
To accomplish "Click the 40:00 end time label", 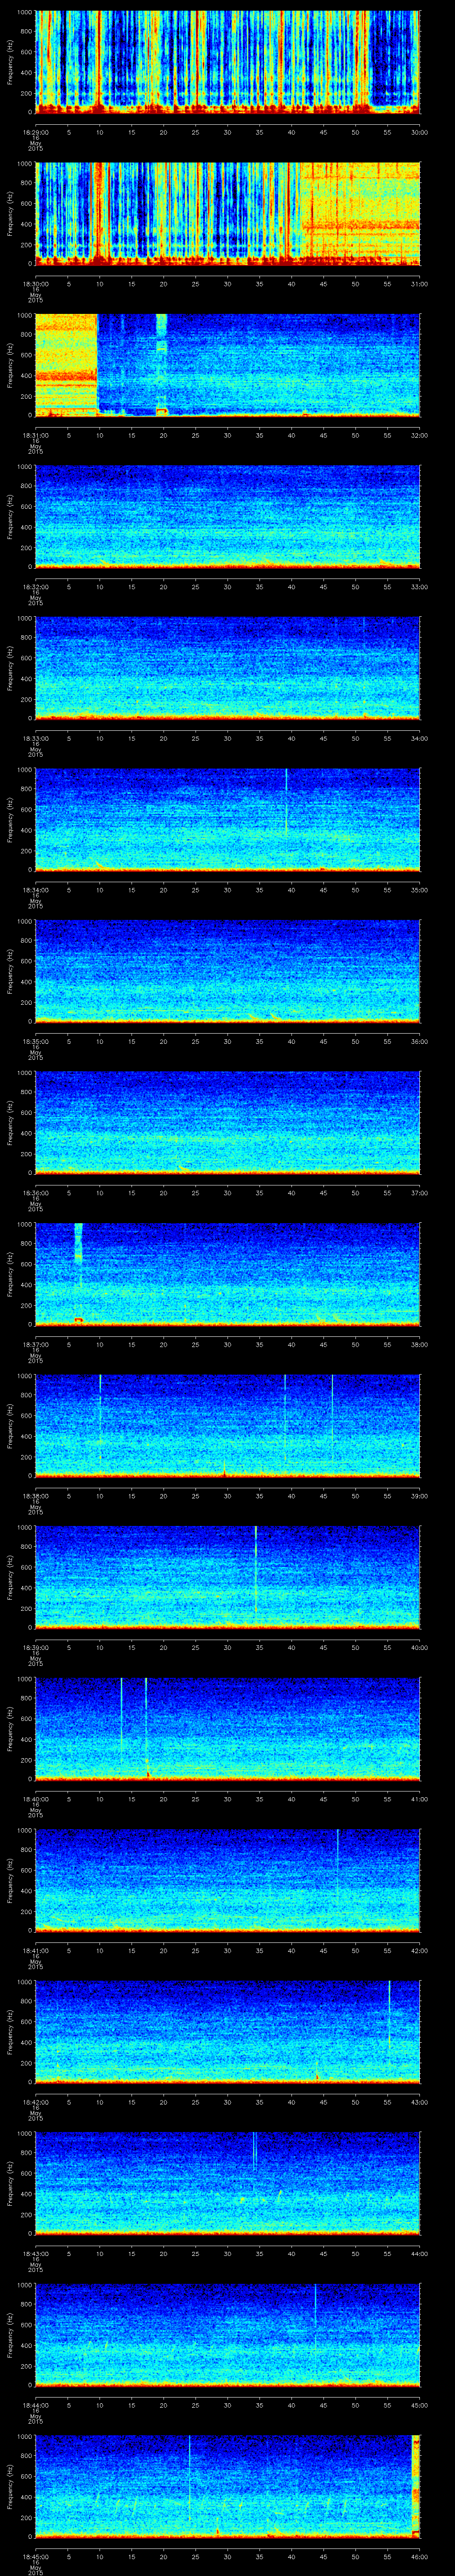I will (419, 1647).
